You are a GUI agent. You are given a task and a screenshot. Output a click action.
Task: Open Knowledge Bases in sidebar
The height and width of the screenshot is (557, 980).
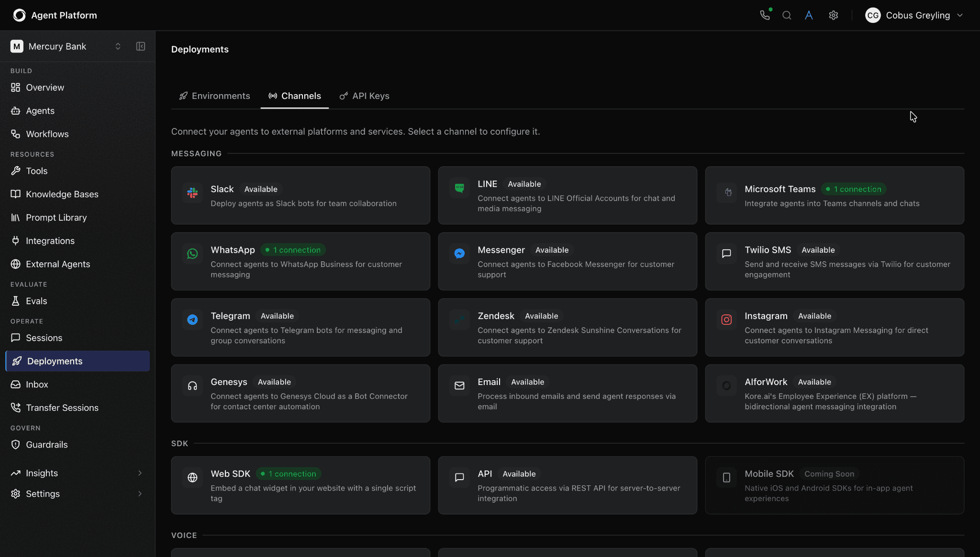click(78, 194)
